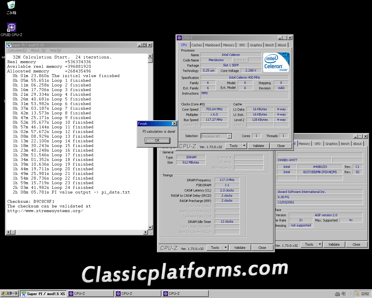Select Memory tab in mainboard CPU-Z window
This screenshot has width=372, height=298.
click(304, 144)
